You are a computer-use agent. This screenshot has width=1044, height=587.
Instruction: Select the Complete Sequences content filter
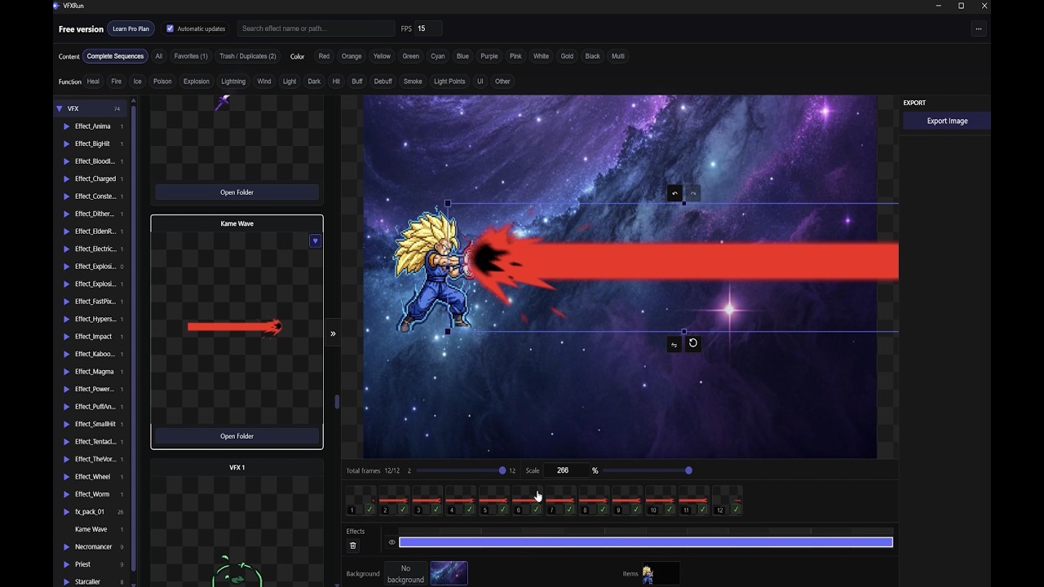click(x=115, y=56)
